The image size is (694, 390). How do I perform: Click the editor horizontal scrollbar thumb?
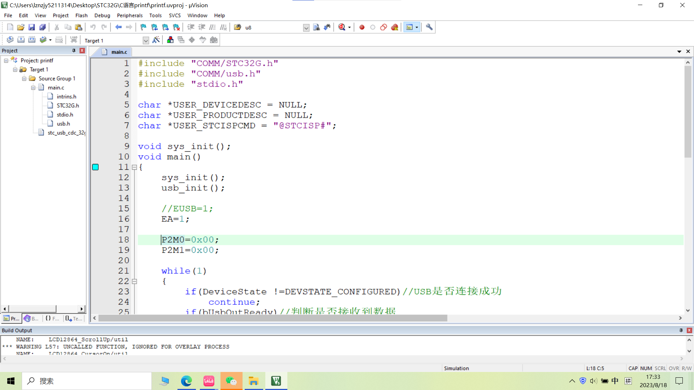tap(273, 318)
